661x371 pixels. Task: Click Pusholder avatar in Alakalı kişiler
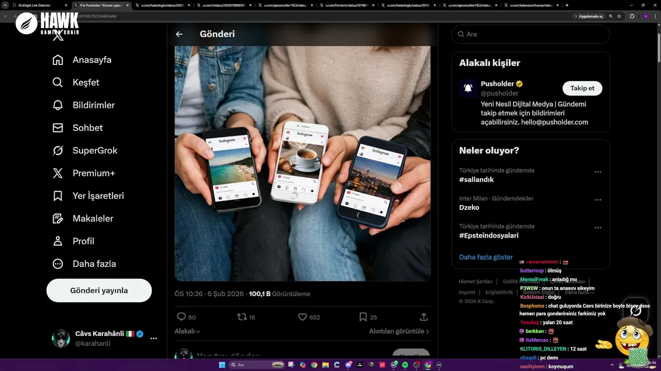pyautogui.click(x=468, y=88)
